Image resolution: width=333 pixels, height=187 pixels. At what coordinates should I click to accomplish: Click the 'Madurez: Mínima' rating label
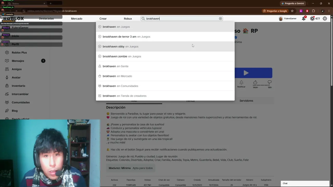[x=120, y=168]
